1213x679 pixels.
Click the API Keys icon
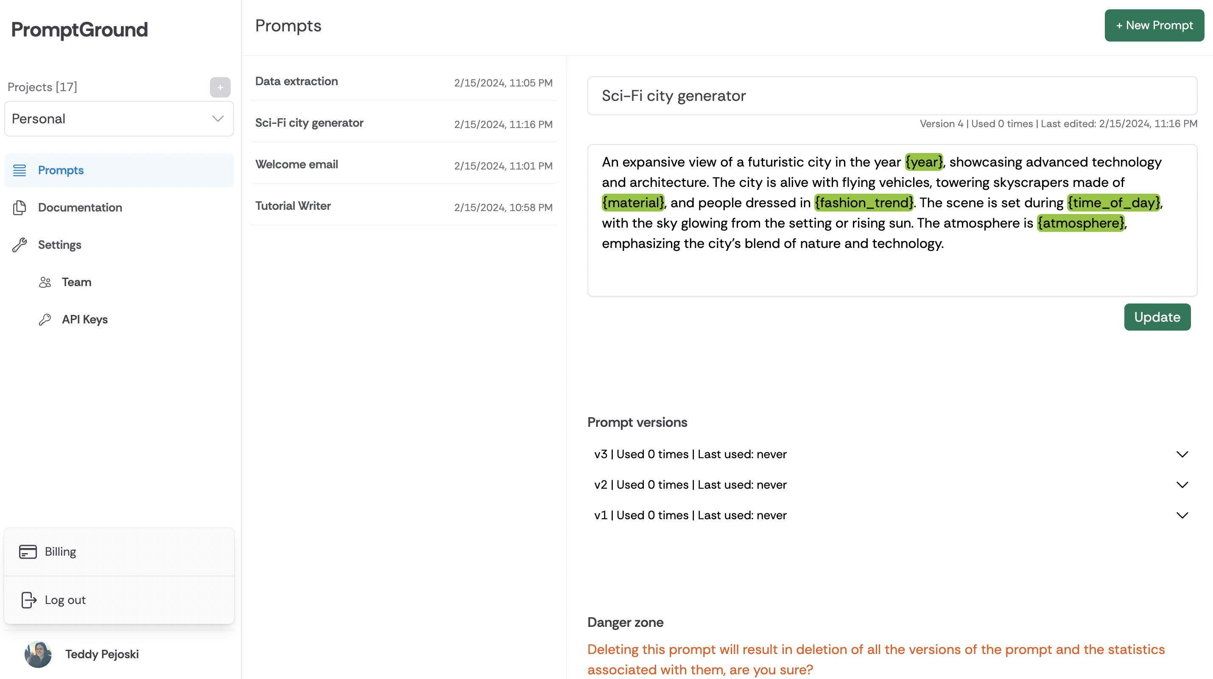tap(45, 320)
